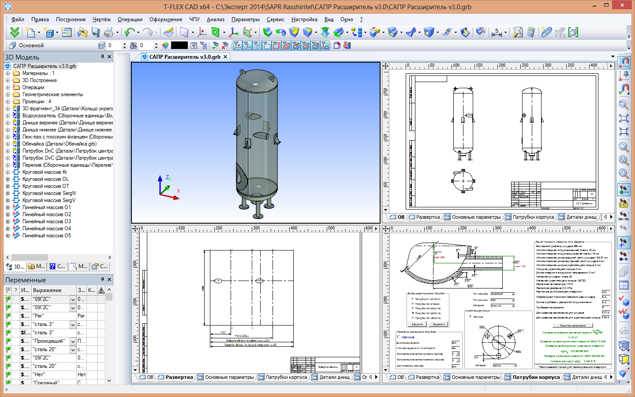Toggle selector filter for 3D nodes
Viewport: 635px width, 397px height.
pos(238,45)
